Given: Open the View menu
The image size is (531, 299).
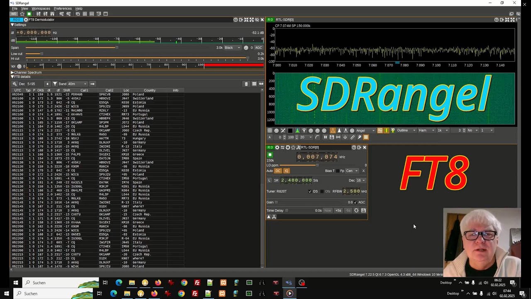Looking at the screenshot, I should [24, 8].
